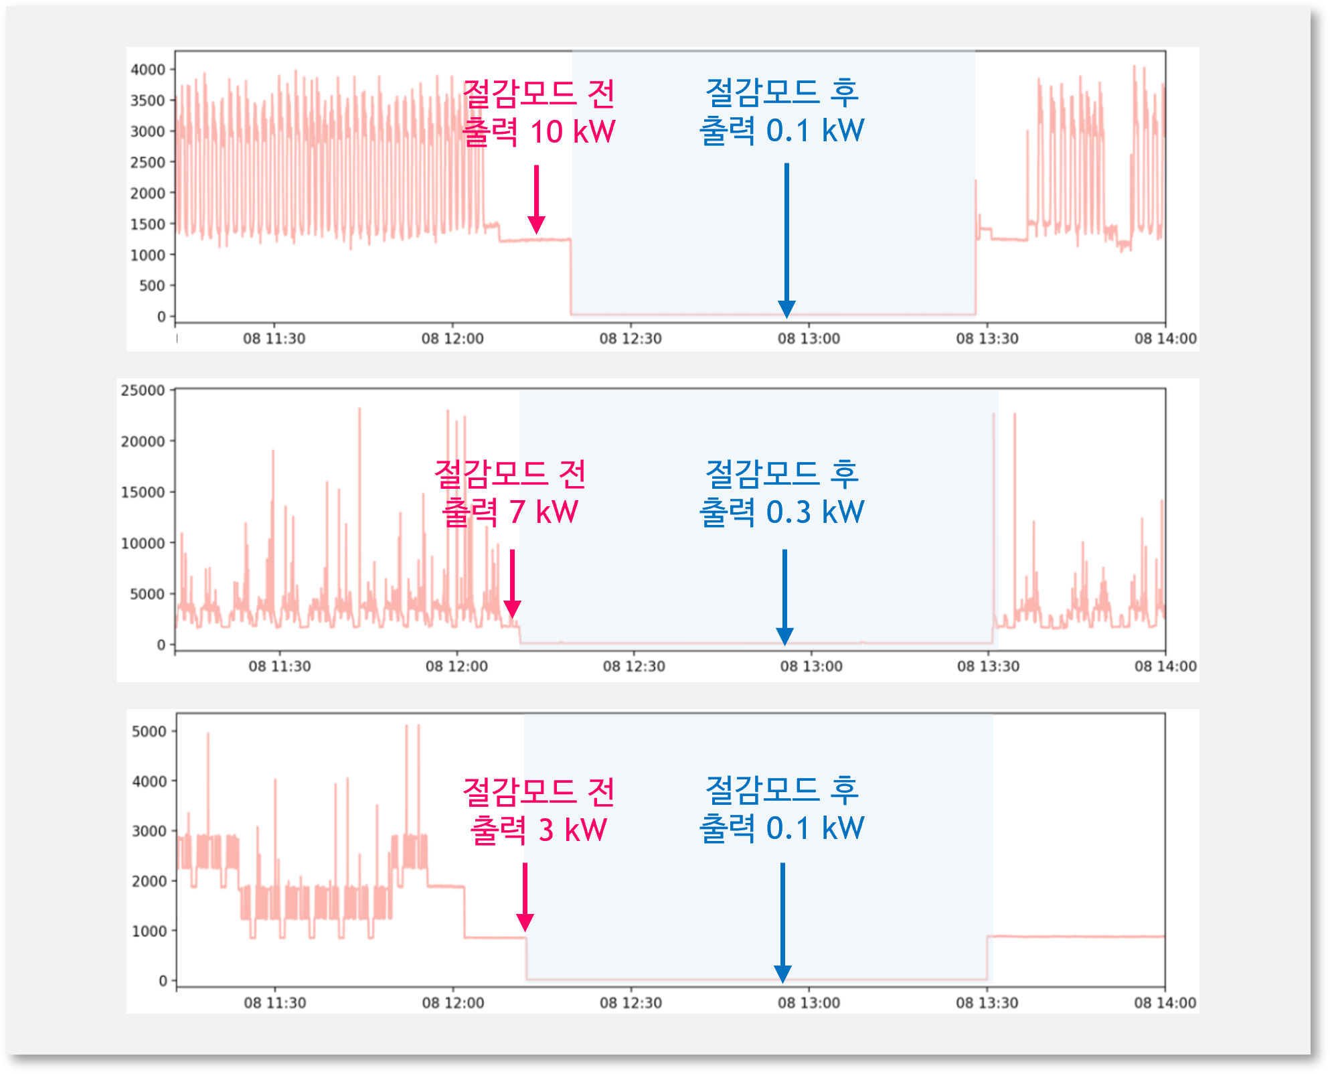The height and width of the screenshot is (1074, 1330).
Task: Click the '출력 0.1 kW' label in bottom chart
Action: [x=782, y=828]
